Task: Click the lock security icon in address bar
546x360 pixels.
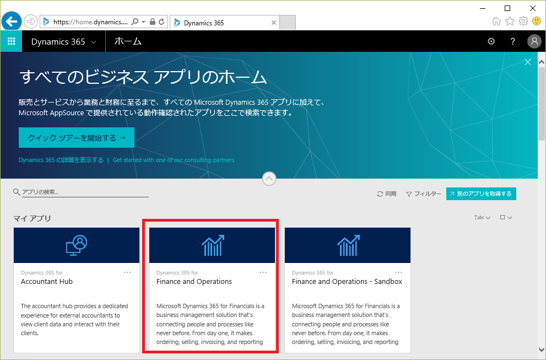Action: click(x=152, y=22)
